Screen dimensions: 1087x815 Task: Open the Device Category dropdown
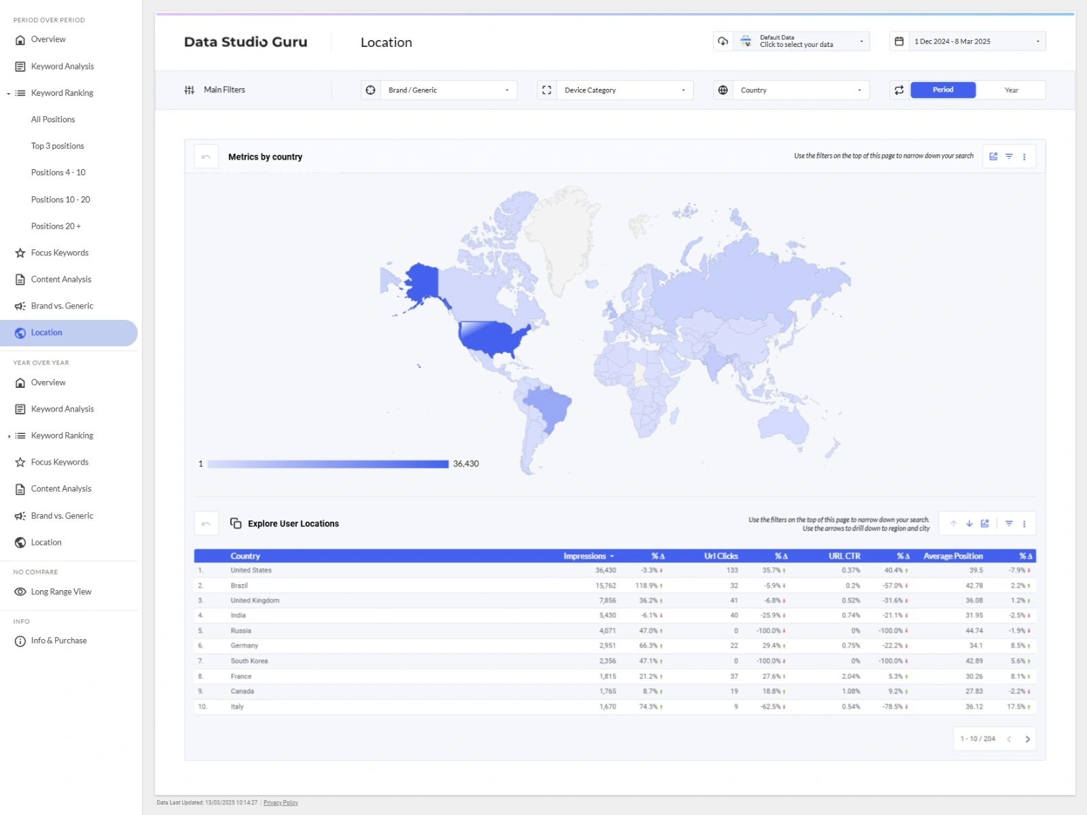click(x=624, y=90)
